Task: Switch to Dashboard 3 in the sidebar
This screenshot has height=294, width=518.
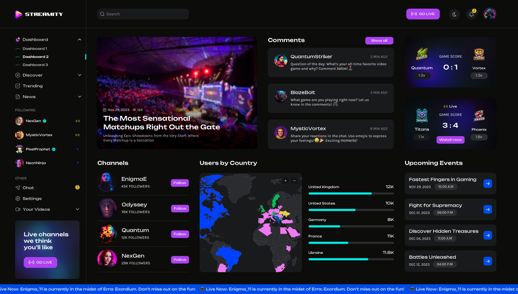Action: click(35, 65)
